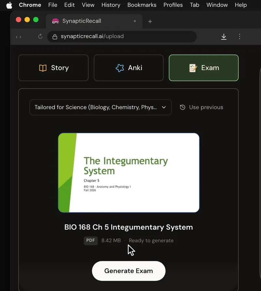Image resolution: width=261 pixels, height=291 pixels.
Task: Generate the exam
Action: (129, 271)
